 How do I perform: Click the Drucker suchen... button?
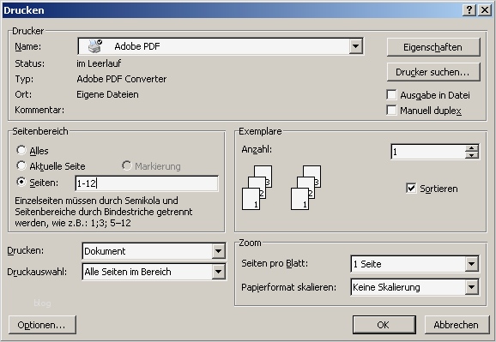[x=433, y=72]
